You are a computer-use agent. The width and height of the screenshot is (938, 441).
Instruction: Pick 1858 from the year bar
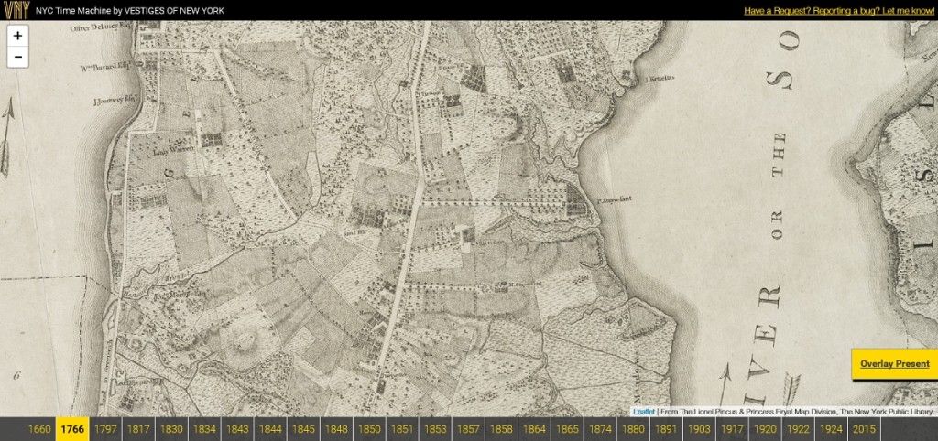tap(501, 429)
